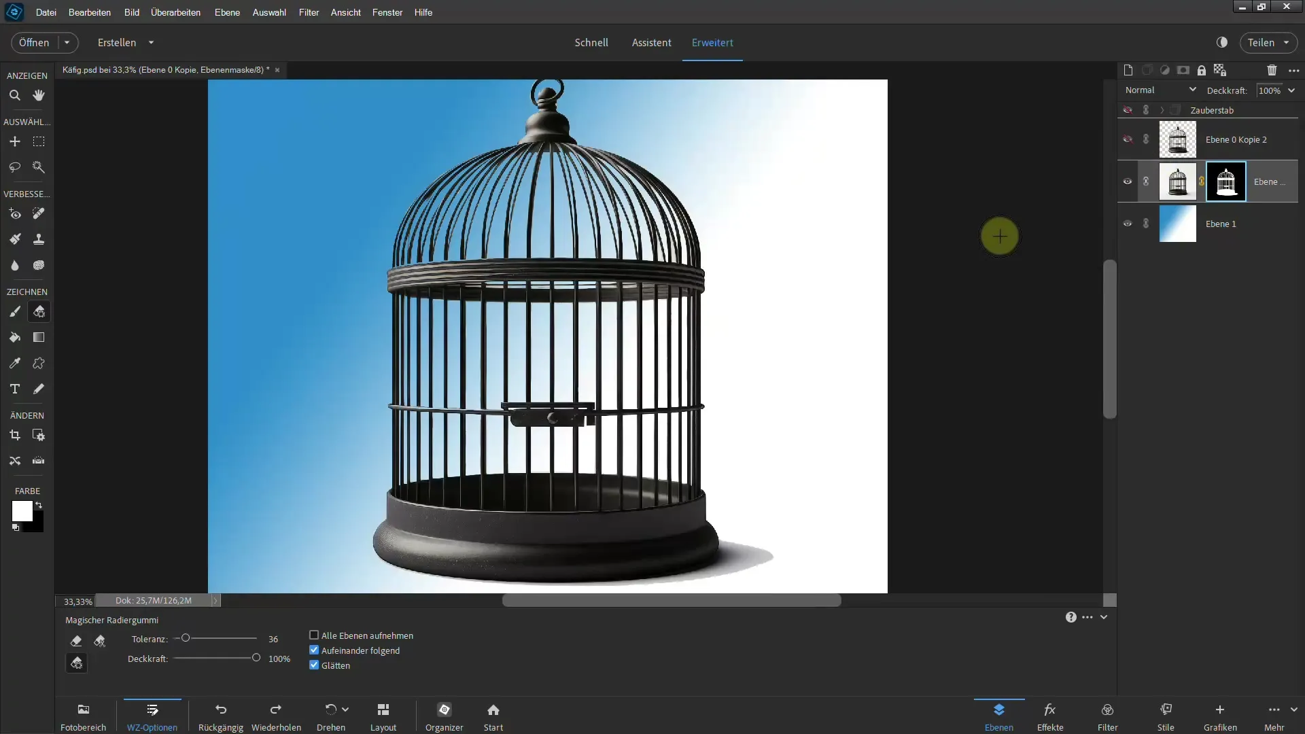Viewport: 1305px width, 734px height.
Task: Select the Clone Stamp tool
Action: click(x=39, y=239)
